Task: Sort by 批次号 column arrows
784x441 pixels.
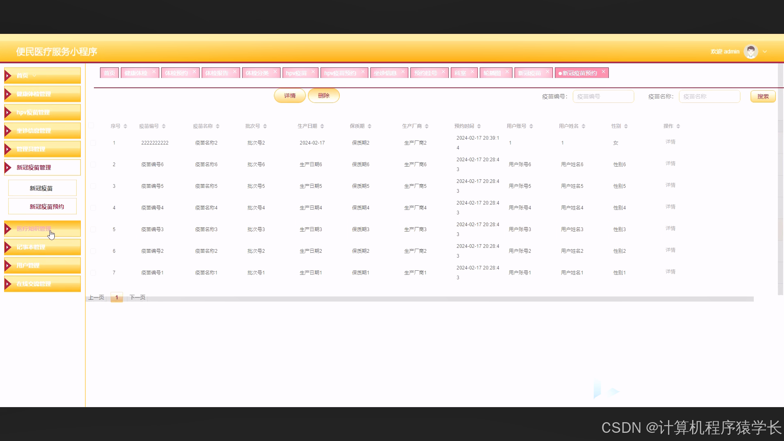Action: click(265, 126)
